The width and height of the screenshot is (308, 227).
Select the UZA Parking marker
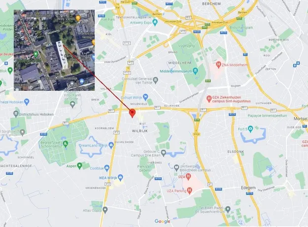point(190,190)
